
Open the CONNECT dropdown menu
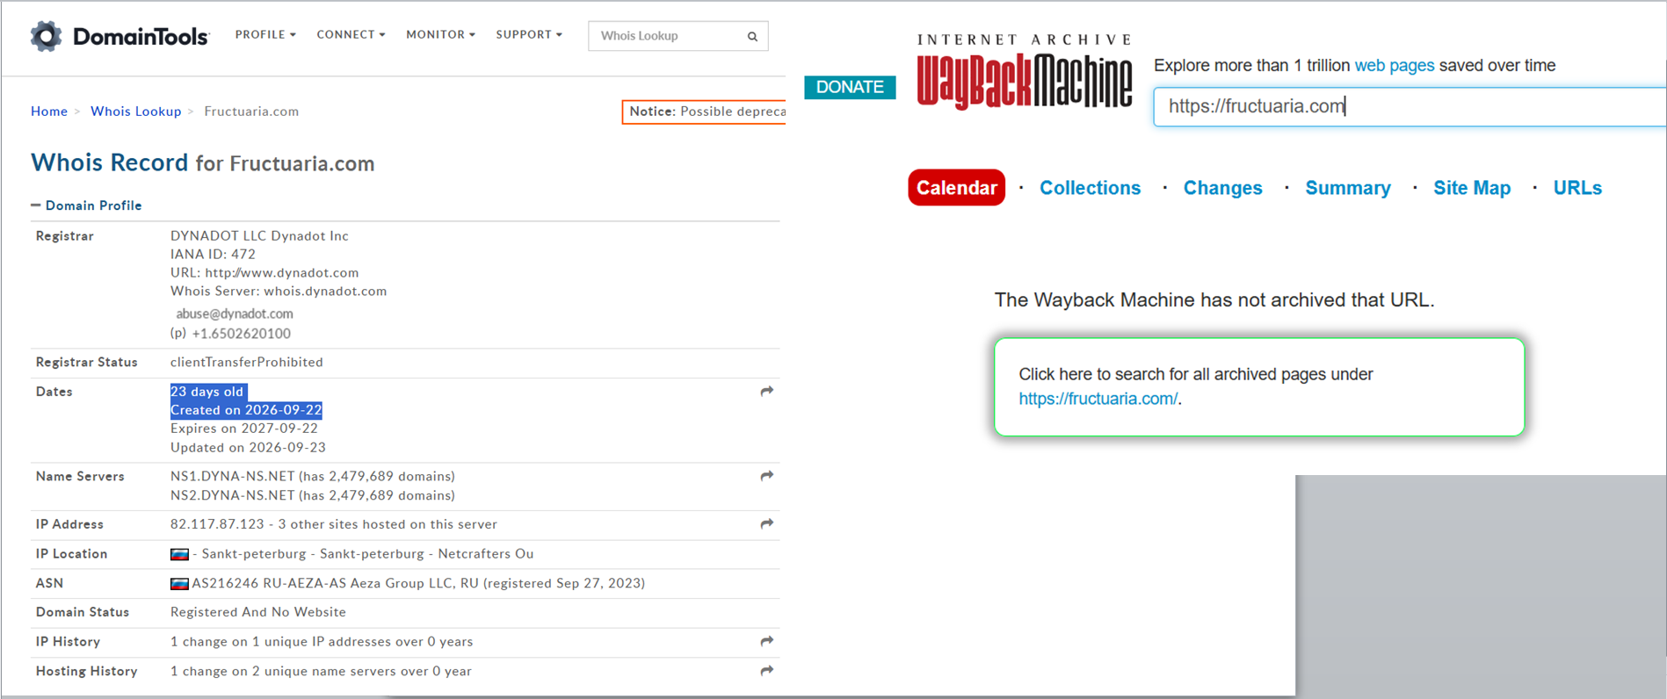[351, 34]
